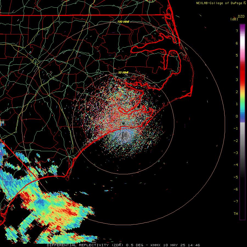Click the 2 dB scale label
Screen dimensions: 247x247
click(237, 92)
